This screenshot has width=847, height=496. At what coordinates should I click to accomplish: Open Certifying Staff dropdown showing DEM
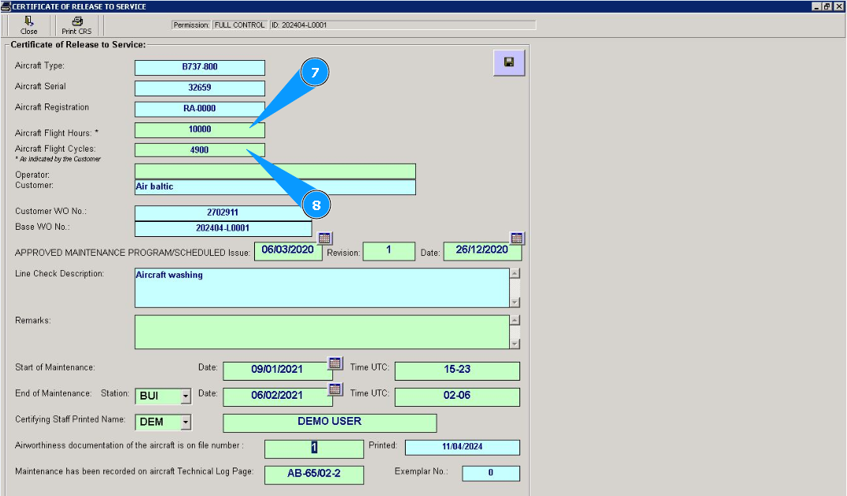[x=186, y=422]
